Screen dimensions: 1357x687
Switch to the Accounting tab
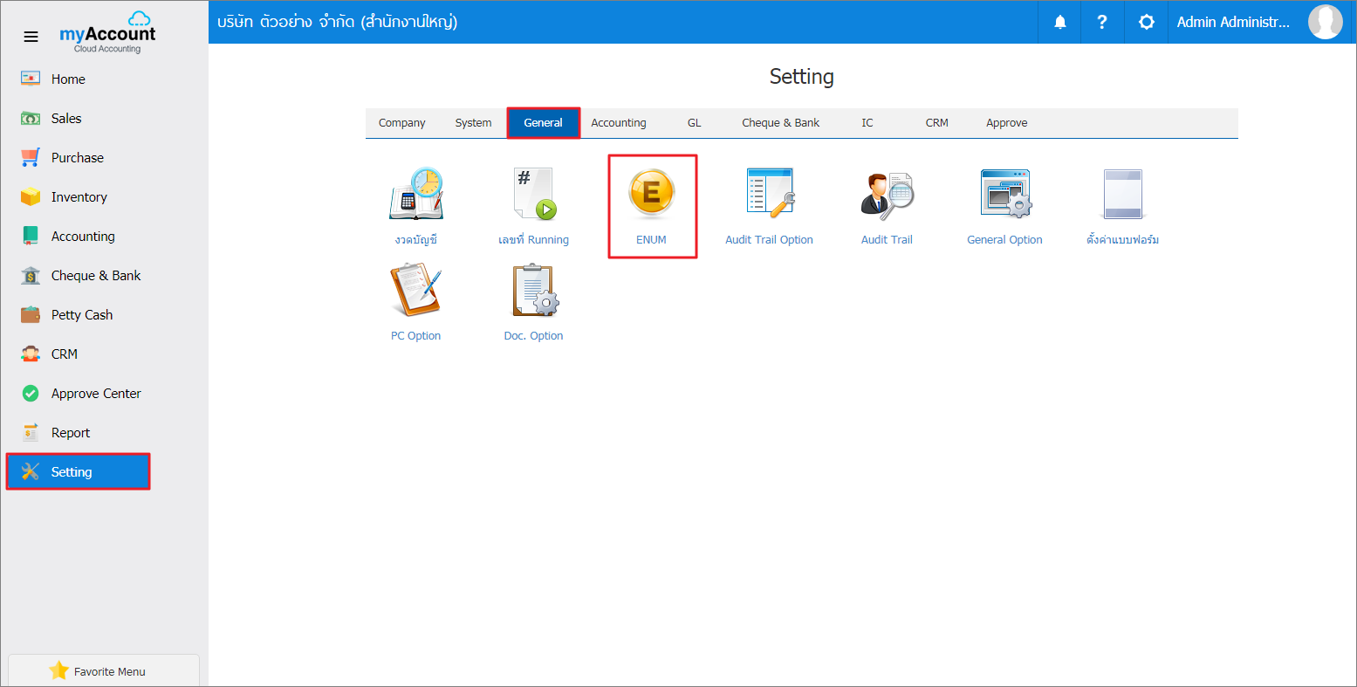[619, 123]
